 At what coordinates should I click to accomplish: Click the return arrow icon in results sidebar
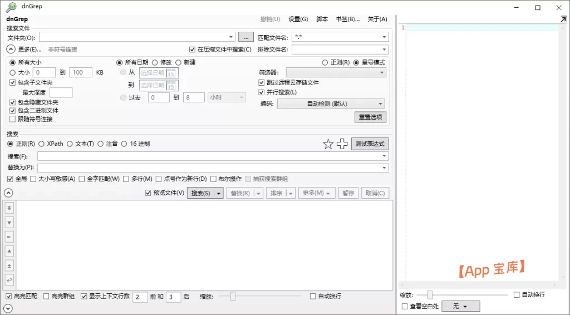[9, 280]
